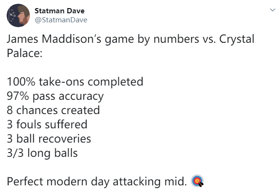280x192 pixels.
Task: Click the phrase "game by numbers"
Action: pos(152,39)
